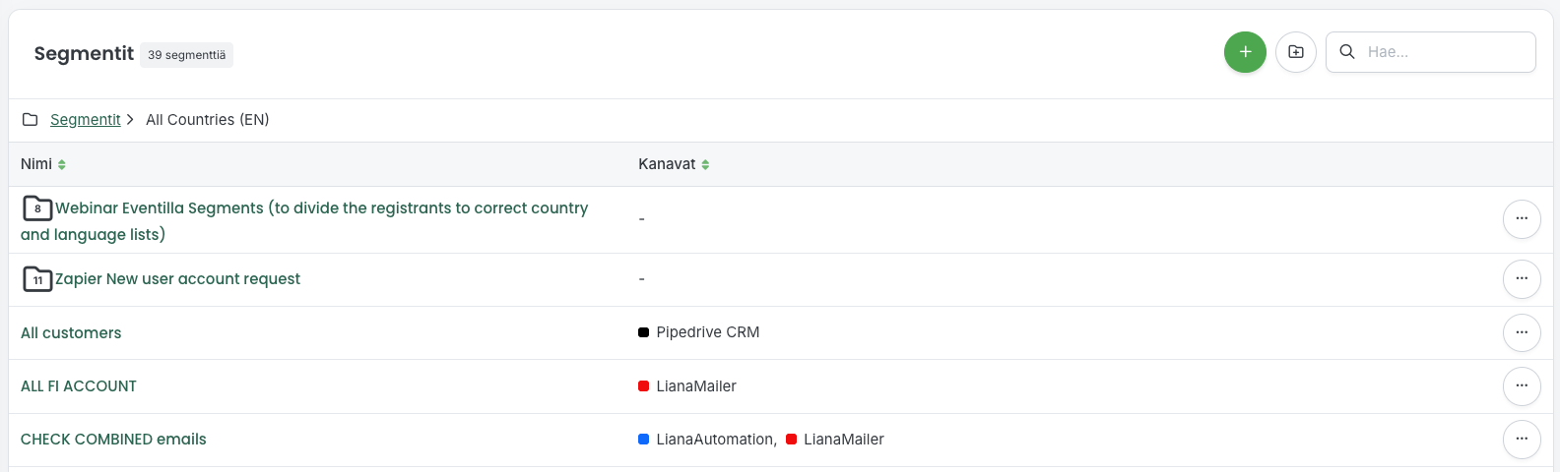Click the red LianaMailer channel swatch
The width and height of the screenshot is (1560, 472).
643,386
